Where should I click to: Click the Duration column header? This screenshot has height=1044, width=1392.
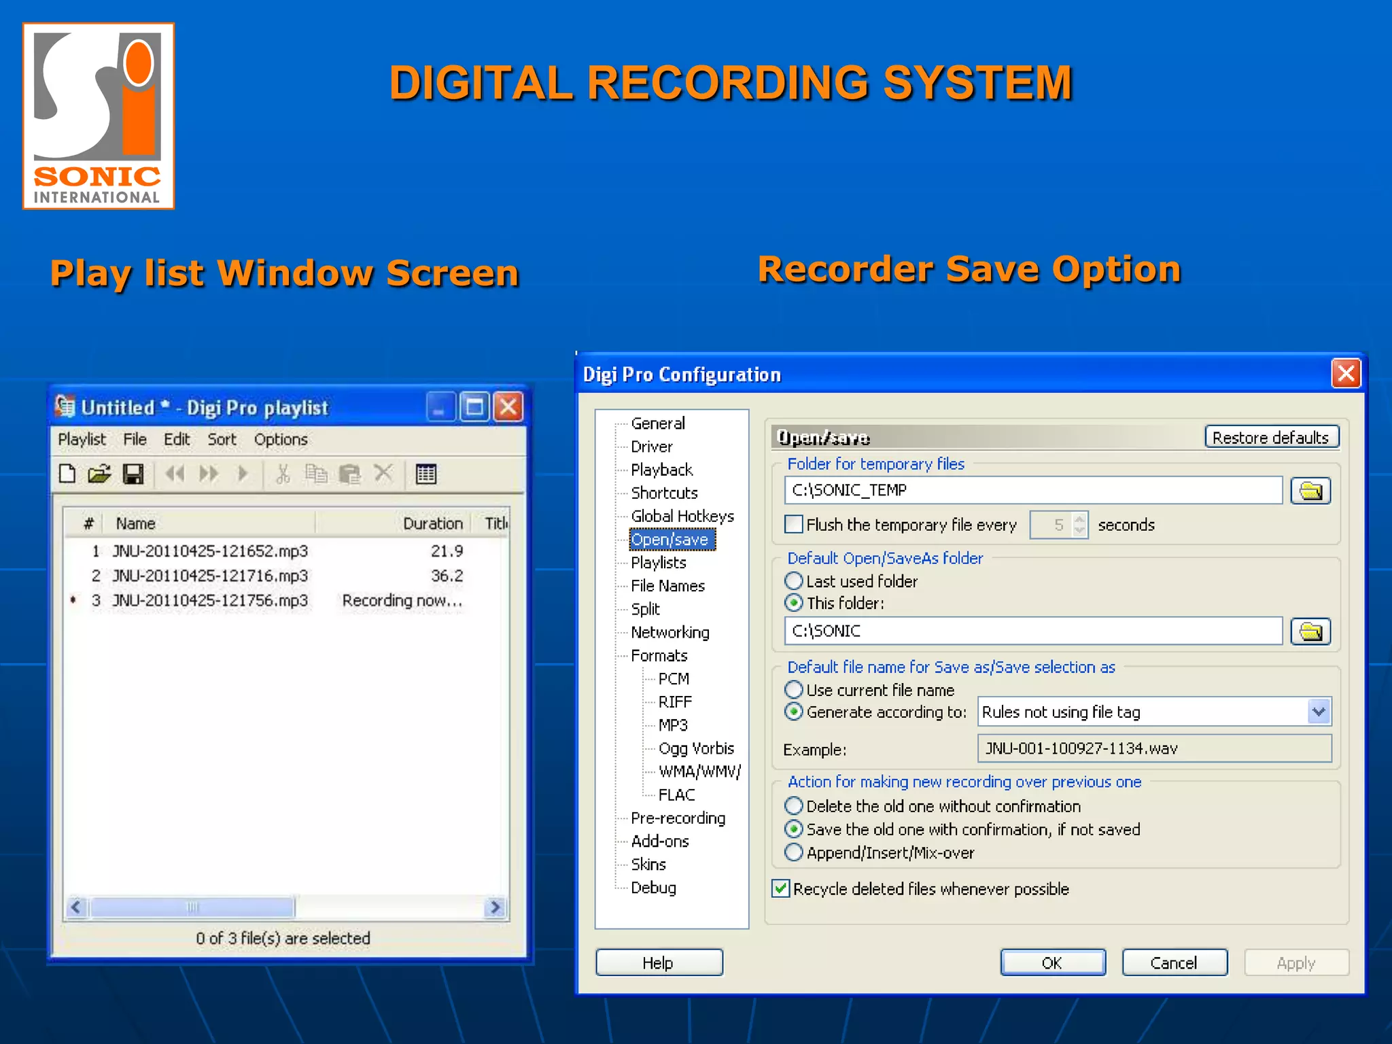coord(433,523)
